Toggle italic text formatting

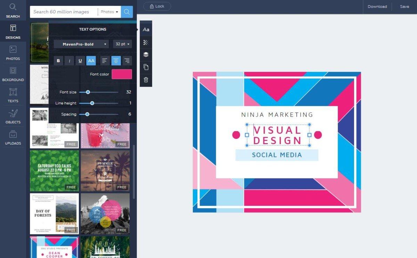pos(69,61)
